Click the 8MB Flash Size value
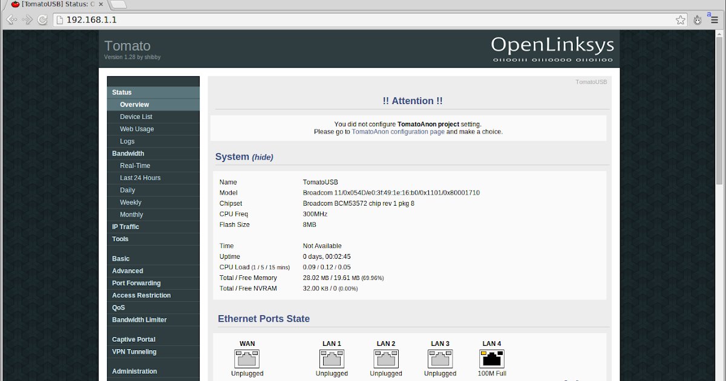 coord(310,225)
